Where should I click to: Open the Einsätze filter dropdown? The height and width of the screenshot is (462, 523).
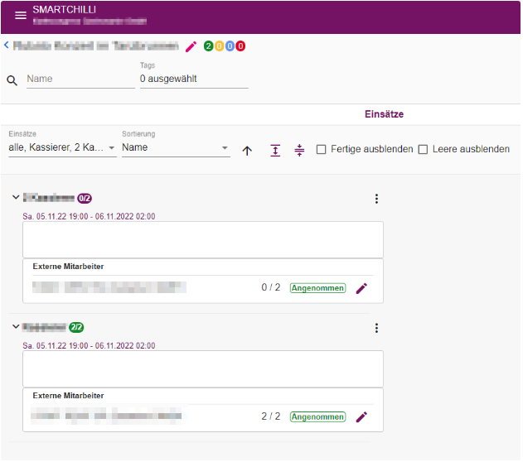tap(62, 147)
